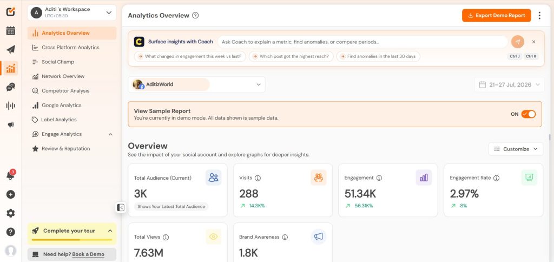
Task: Open the 21–27 Jul, 2026 date picker
Action: coord(509,84)
